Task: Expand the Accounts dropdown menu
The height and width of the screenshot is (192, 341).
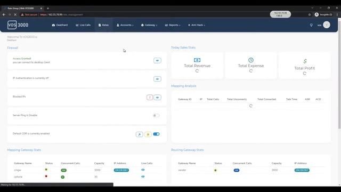Action: click(x=125, y=25)
